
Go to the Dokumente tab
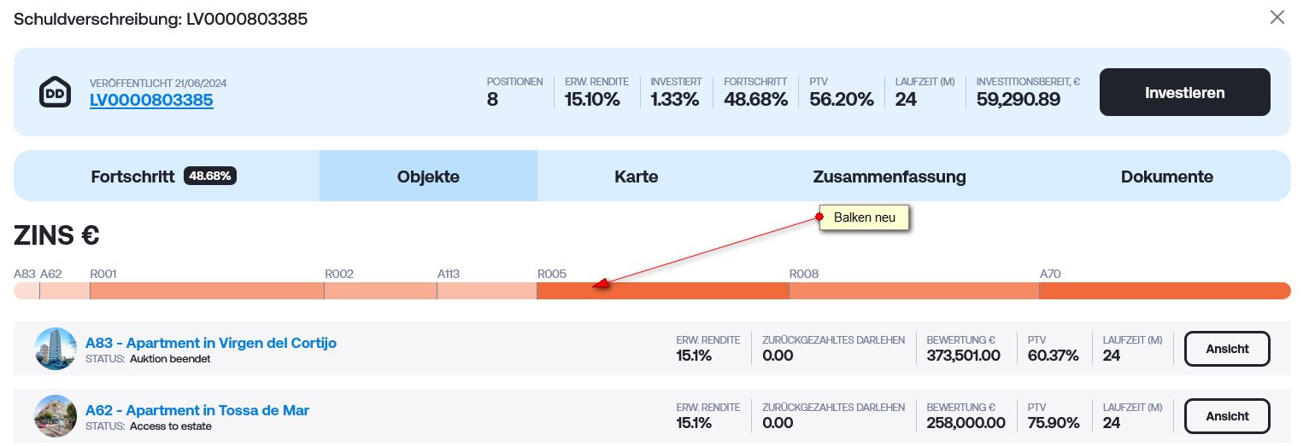point(1167,177)
